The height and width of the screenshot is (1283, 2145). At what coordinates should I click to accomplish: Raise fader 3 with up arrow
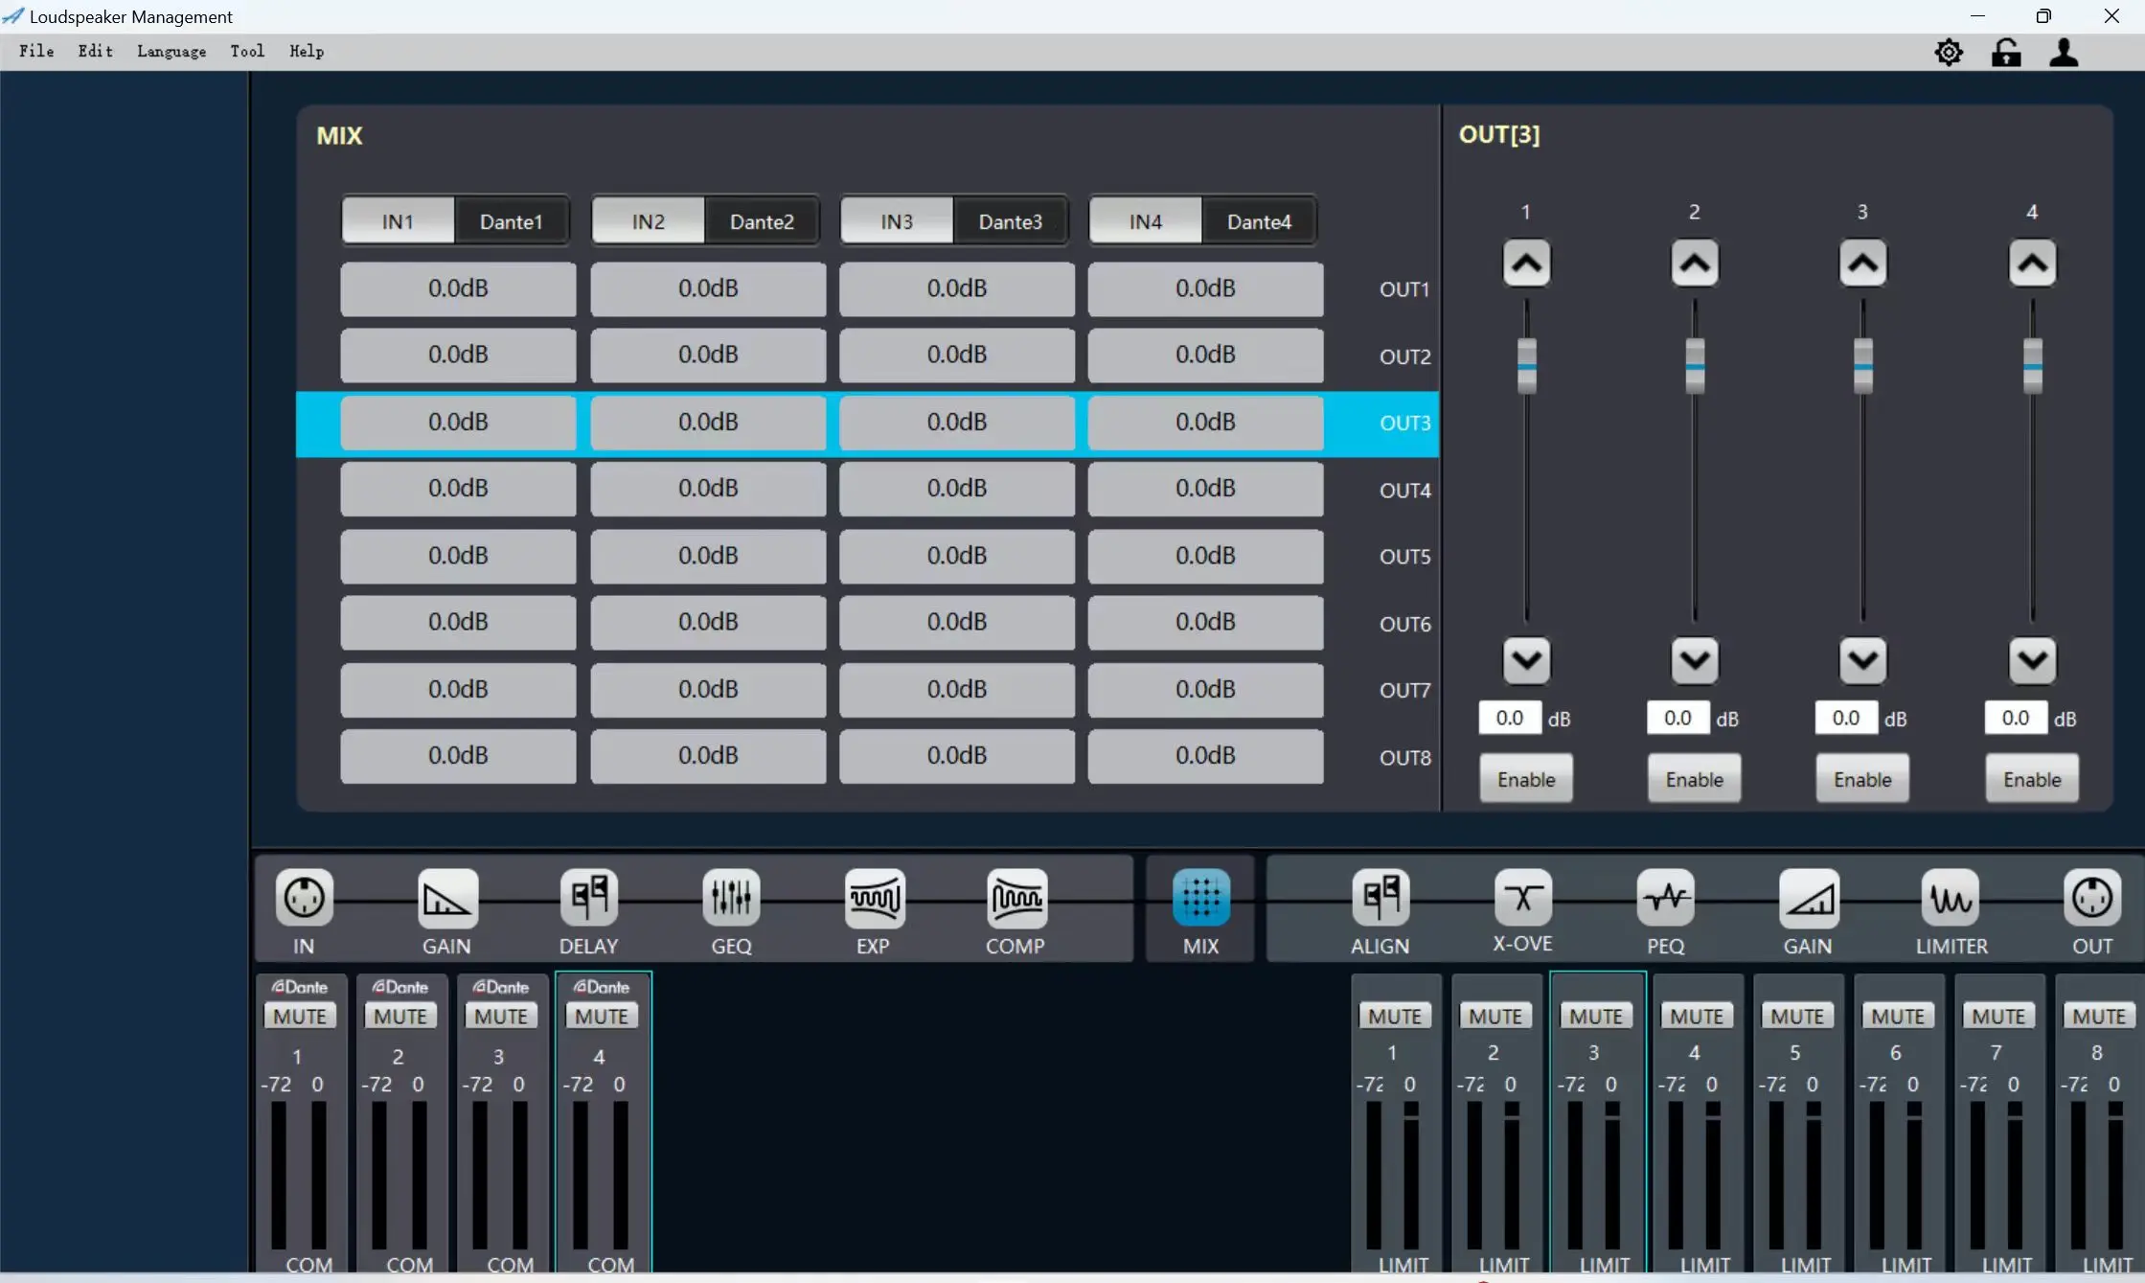[1862, 263]
